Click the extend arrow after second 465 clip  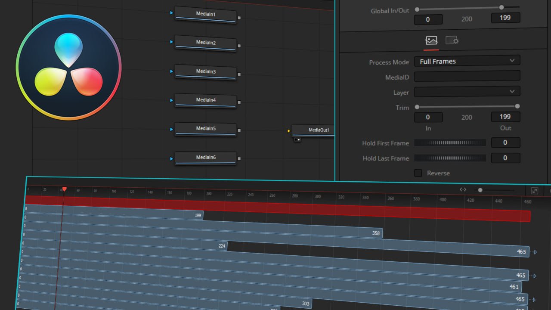[x=533, y=276]
